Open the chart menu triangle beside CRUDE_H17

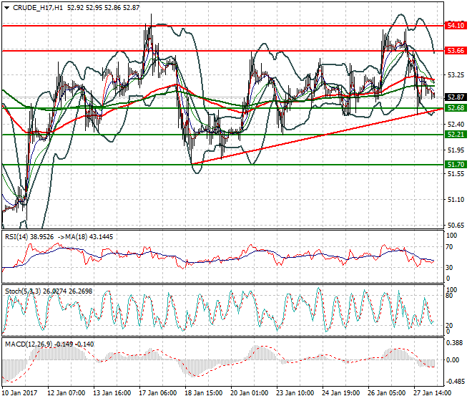[x=7, y=8]
